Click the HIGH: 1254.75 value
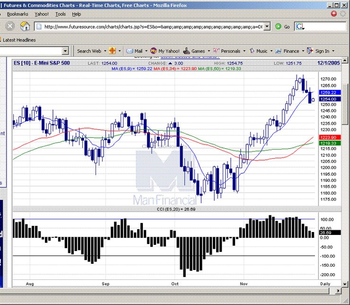The width and height of the screenshot is (350, 305). tap(228, 63)
